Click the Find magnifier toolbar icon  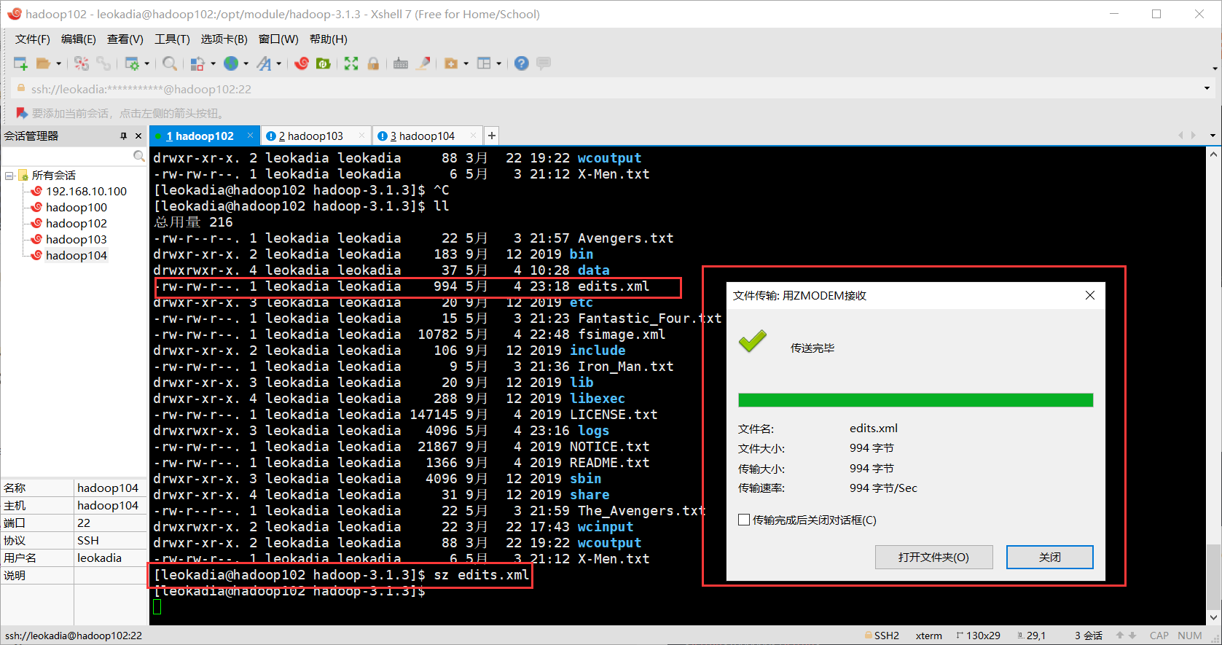click(170, 63)
